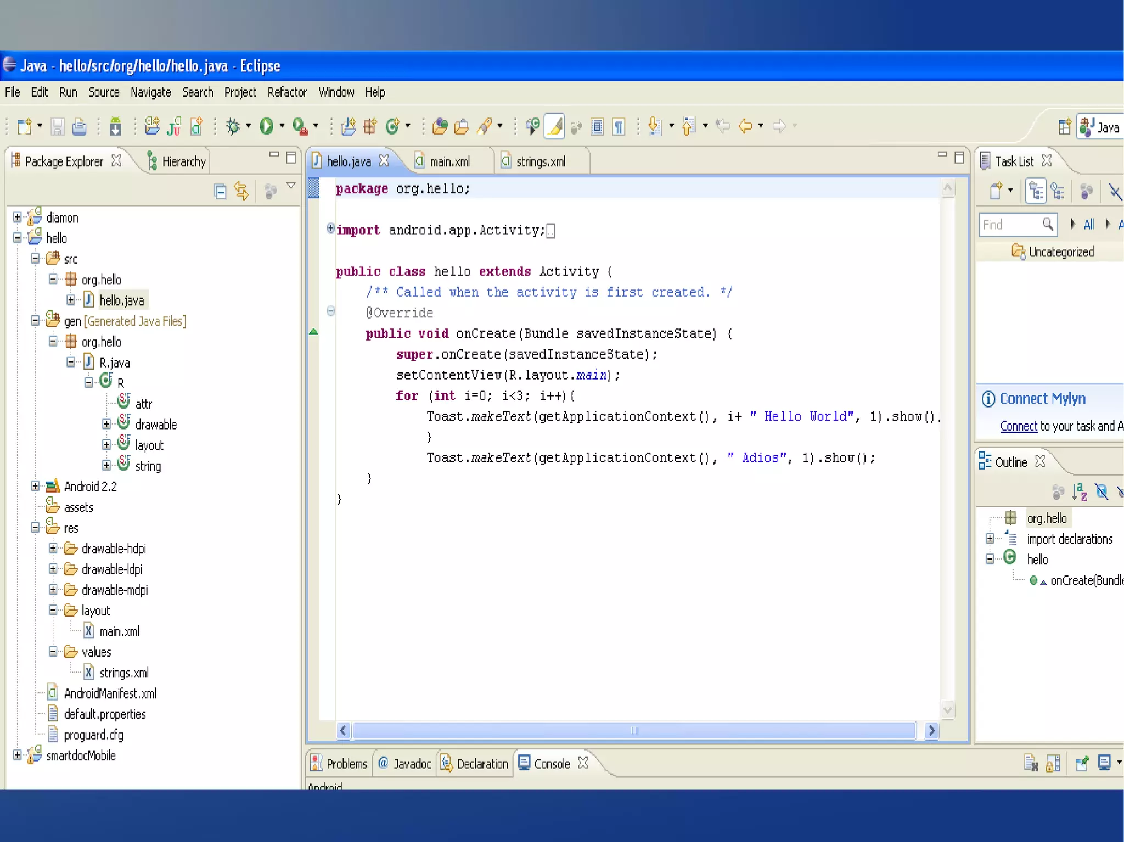Click the Print icon in toolbar
Viewport: 1124px width, 842px height.
79,127
